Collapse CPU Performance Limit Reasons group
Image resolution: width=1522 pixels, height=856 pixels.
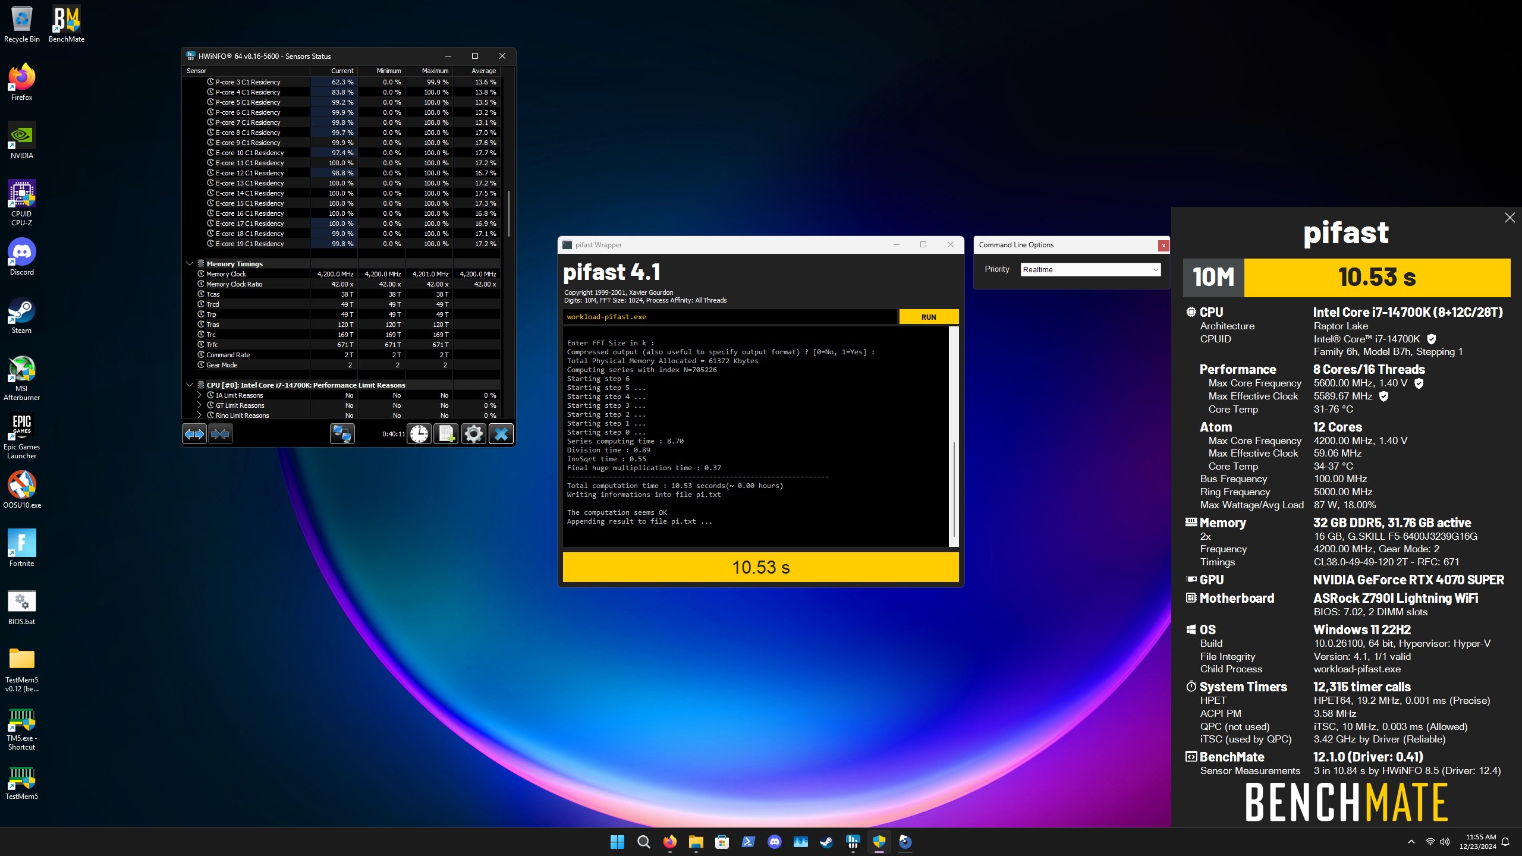point(190,385)
